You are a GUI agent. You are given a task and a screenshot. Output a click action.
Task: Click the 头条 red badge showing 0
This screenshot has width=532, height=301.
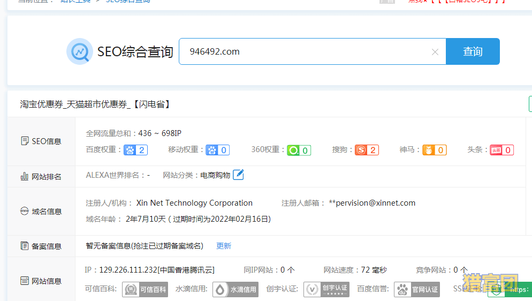tap(502, 150)
